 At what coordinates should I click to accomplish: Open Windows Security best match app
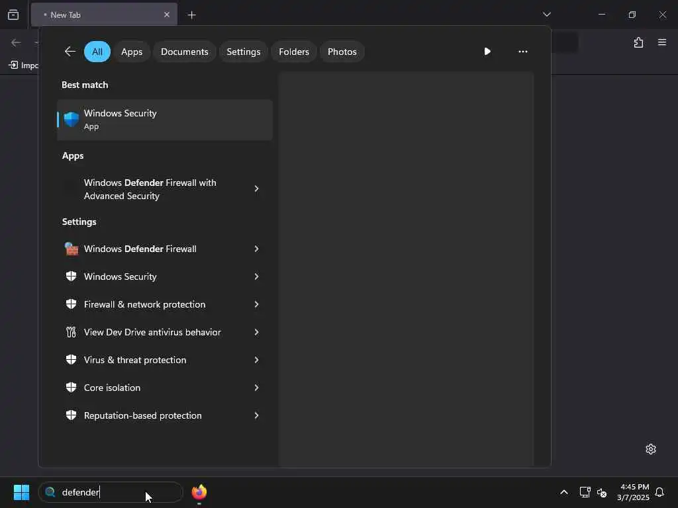[165, 120]
